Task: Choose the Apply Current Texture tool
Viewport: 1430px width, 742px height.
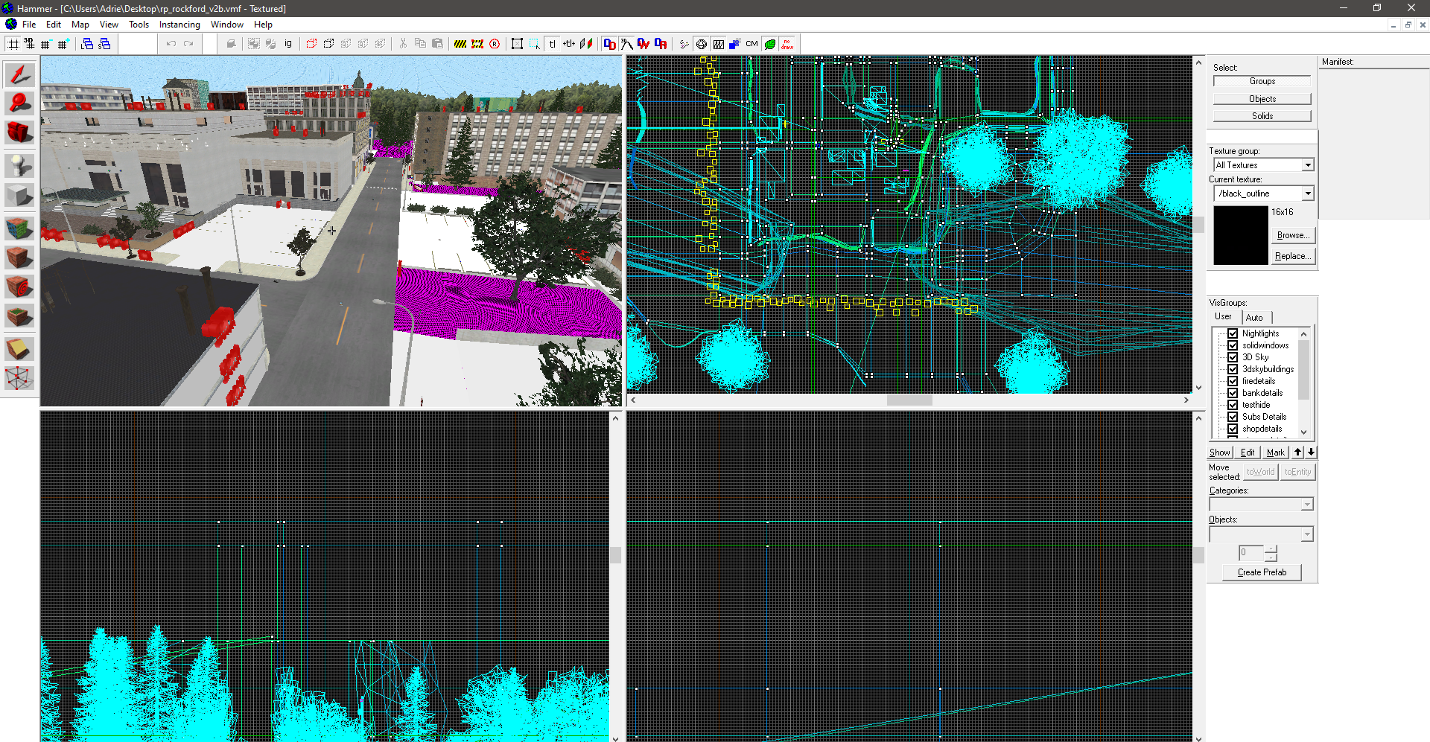Action: point(19,258)
